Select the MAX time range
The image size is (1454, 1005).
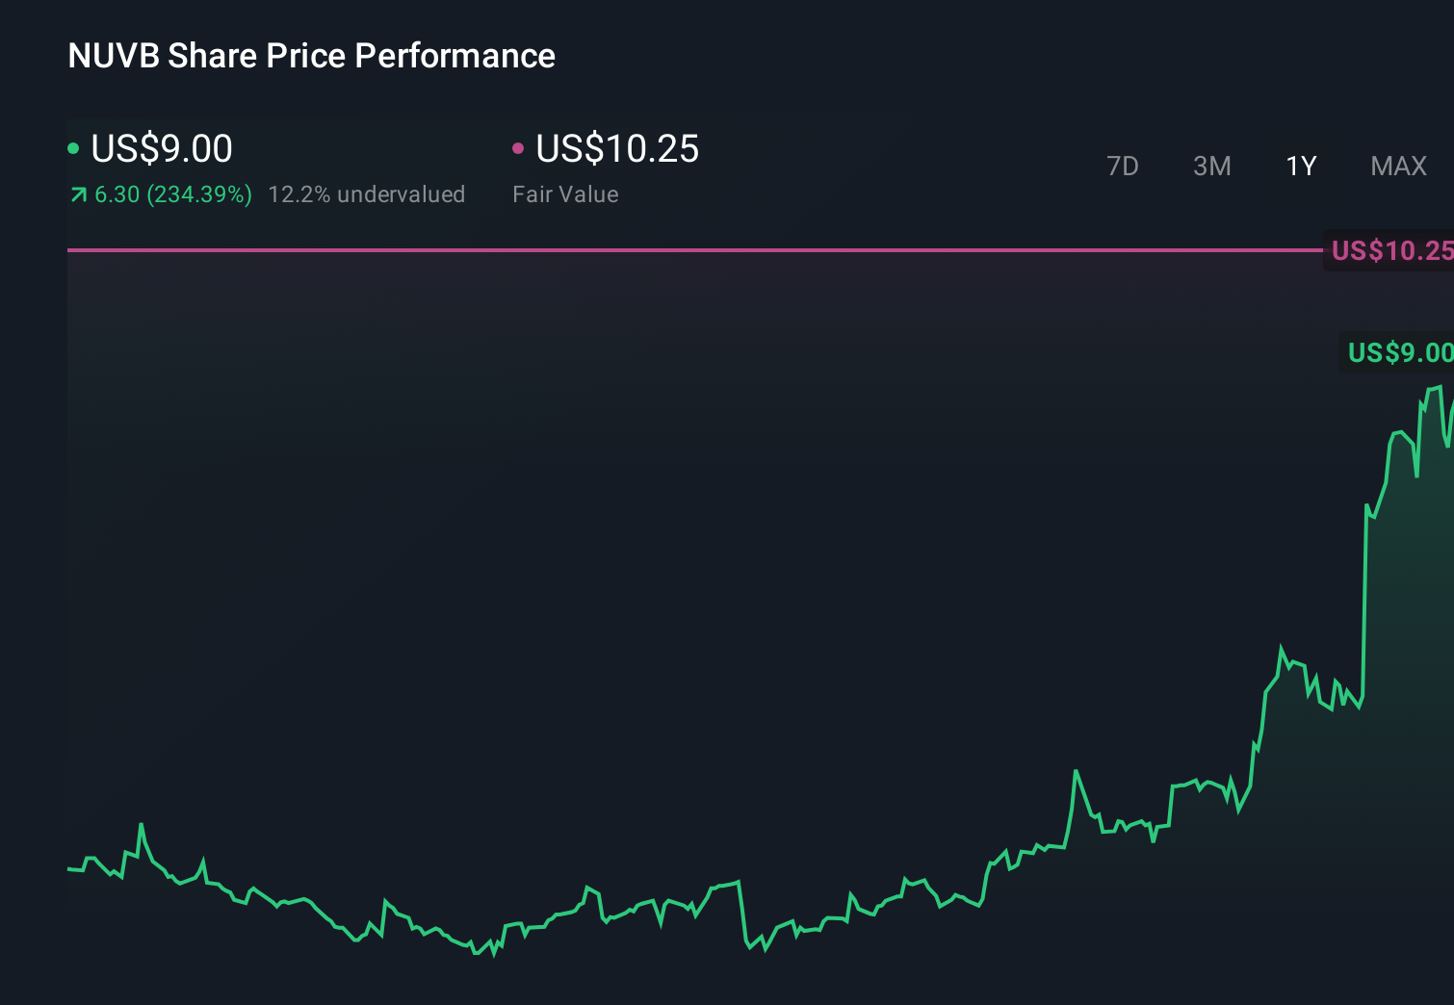pos(1397,166)
